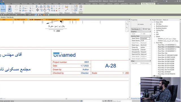Screen dimensions: 181x102
Task: Collapse the Floor Plan tree node
Action: 155,43
